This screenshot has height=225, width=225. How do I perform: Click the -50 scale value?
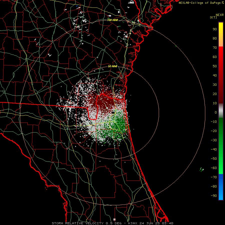tap(214, 159)
